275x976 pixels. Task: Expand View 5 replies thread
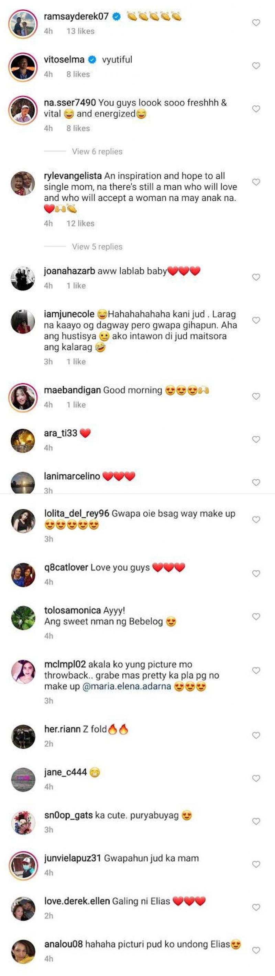pyautogui.click(x=97, y=247)
